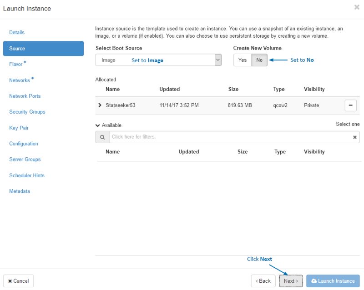Open the Flavor step

15,64
